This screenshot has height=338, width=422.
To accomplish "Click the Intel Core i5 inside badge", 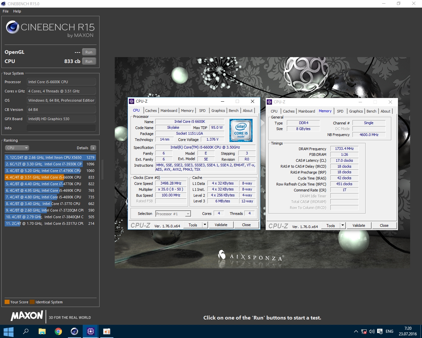I will (241, 130).
